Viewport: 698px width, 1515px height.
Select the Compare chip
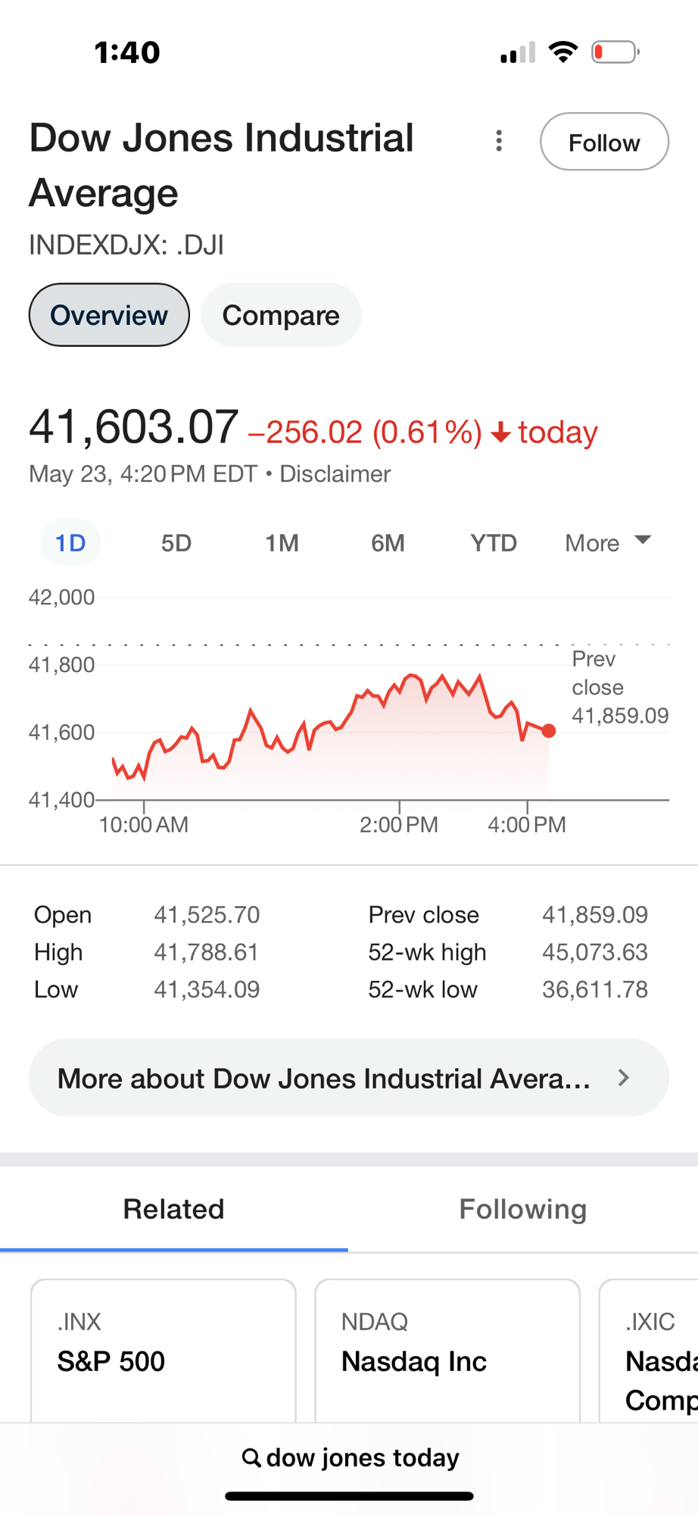tap(281, 315)
